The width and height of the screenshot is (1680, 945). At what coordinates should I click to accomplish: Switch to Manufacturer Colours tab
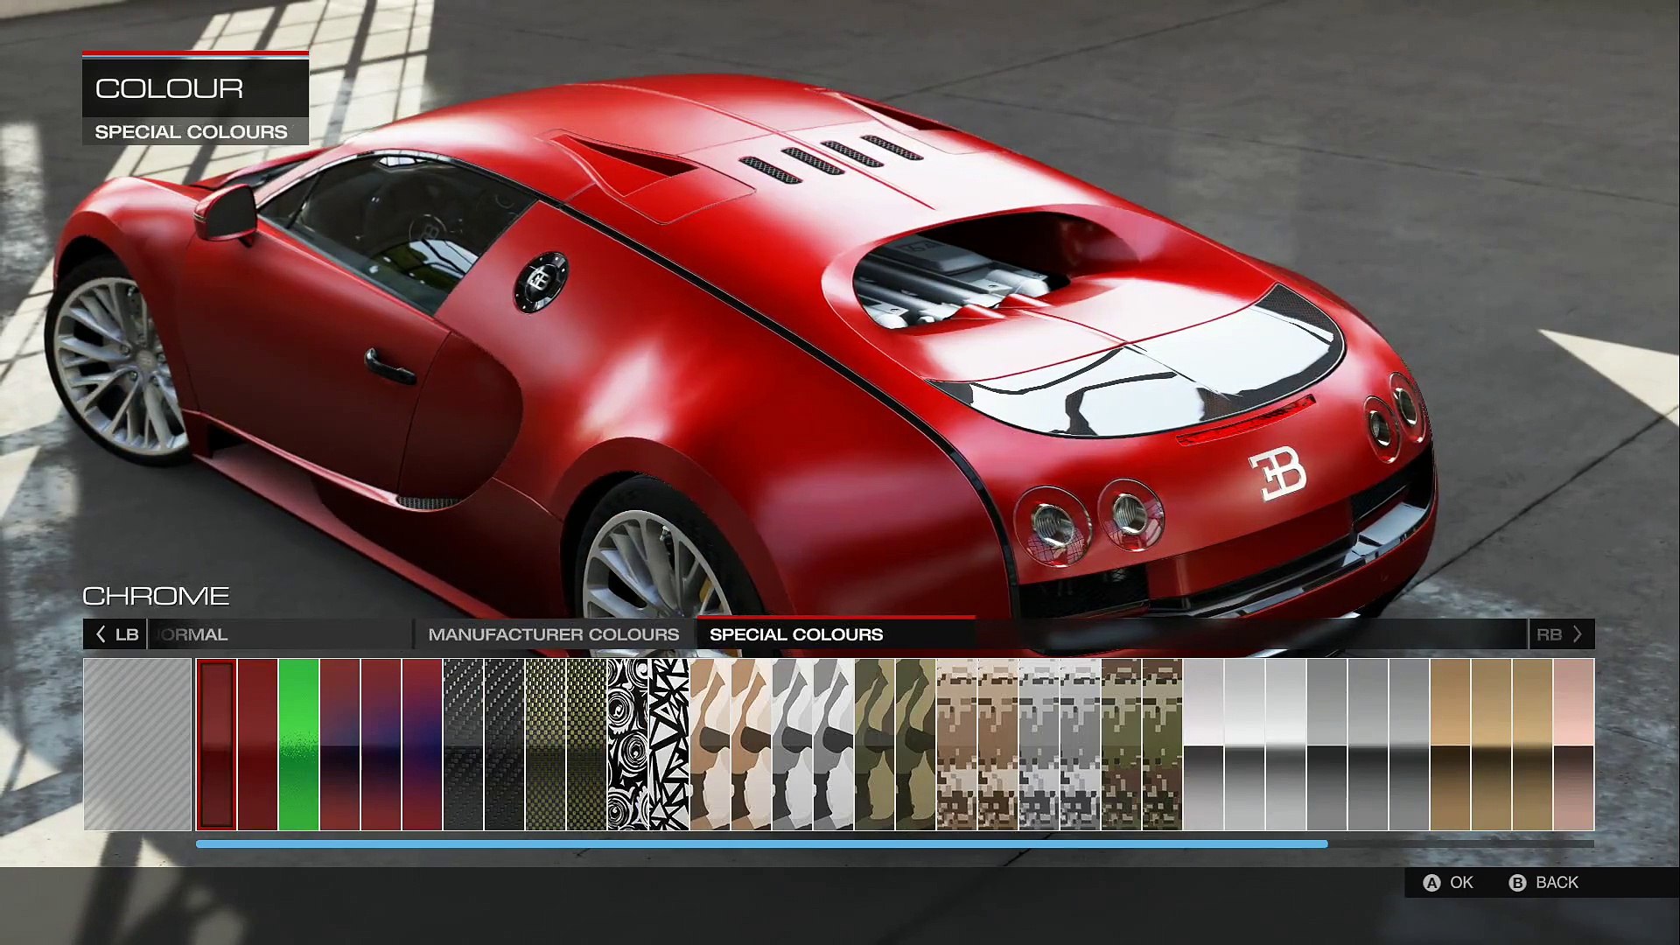pyautogui.click(x=553, y=634)
